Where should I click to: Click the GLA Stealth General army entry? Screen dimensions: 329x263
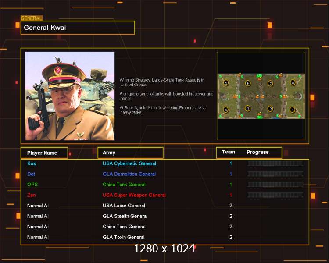pos(125,216)
